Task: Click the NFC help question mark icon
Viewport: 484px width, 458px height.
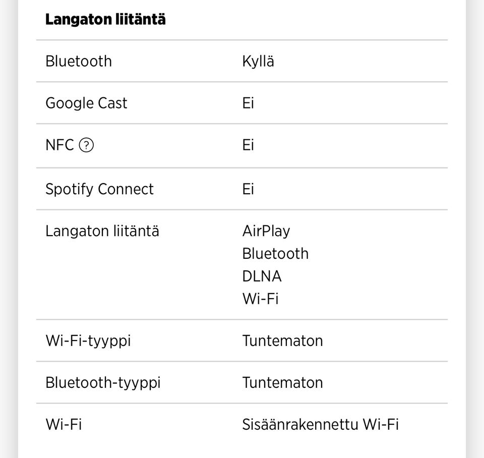Action: pyautogui.click(x=87, y=145)
